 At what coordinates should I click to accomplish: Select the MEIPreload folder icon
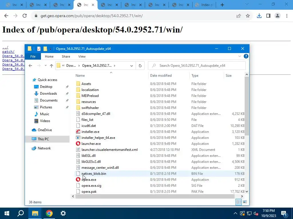(78, 96)
